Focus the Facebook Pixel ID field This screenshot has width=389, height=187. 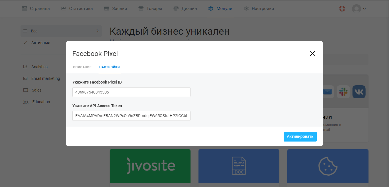tap(131, 92)
